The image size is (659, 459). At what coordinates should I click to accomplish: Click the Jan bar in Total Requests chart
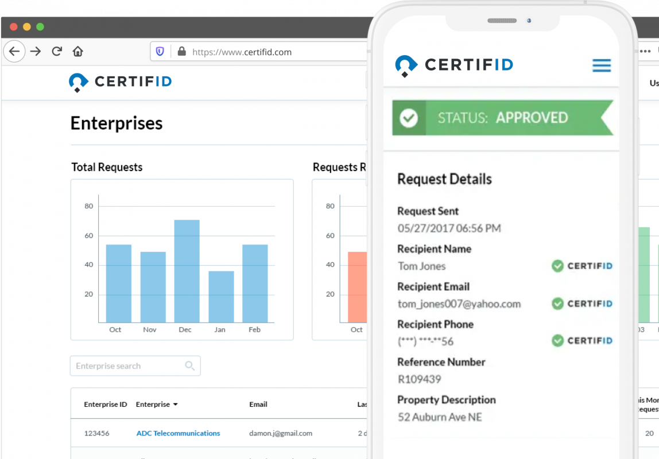tap(221, 297)
